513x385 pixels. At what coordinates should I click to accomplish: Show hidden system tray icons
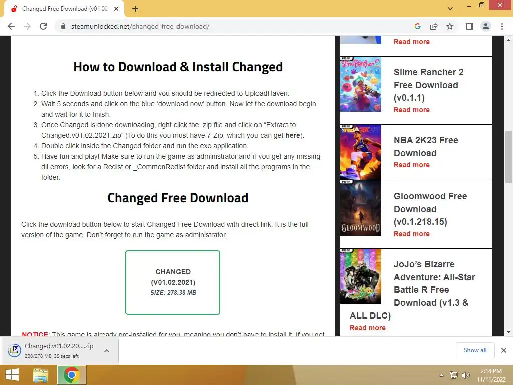[441, 375]
